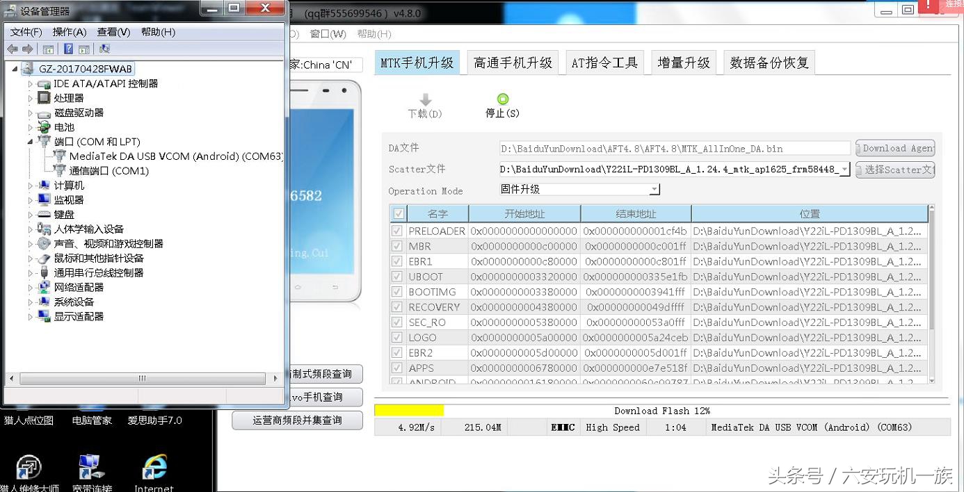964x492 pixels.
Task: Toggle the LOGO partition checkbox
Action: pos(396,337)
